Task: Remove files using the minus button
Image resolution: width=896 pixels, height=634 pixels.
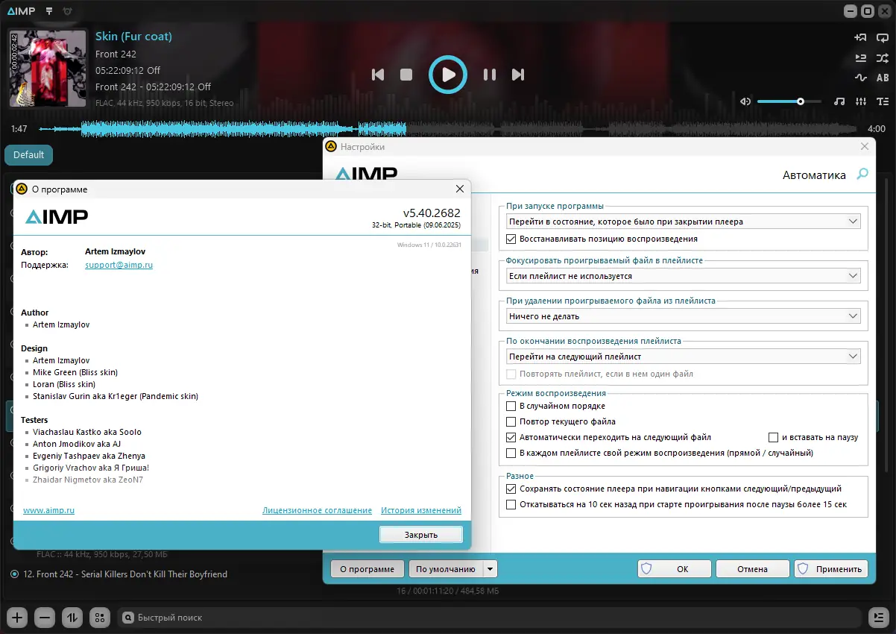Action: tap(45, 618)
